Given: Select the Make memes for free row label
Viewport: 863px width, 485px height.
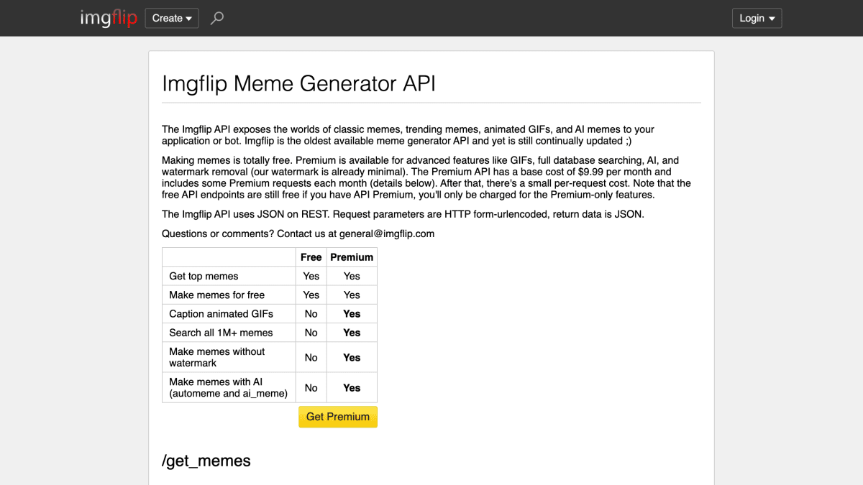Looking at the screenshot, I should tap(216, 295).
